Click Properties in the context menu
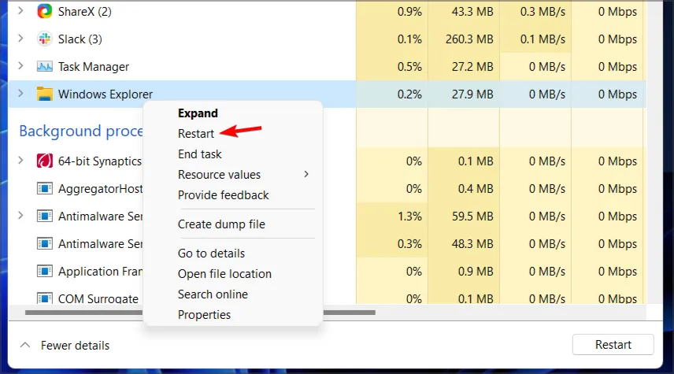 (204, 315)
